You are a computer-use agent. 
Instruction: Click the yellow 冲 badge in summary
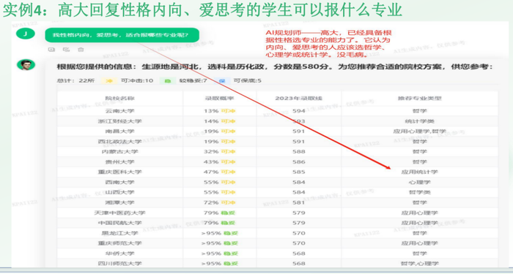click(109, 80)
